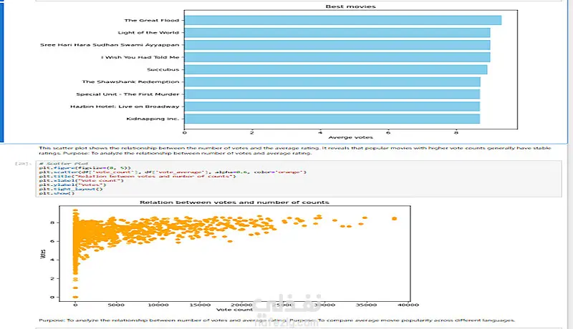Click the "Sree Hari Hara Sudhan Swami Ayyappan" label
Image resolution: width=573 pixels, height=329 pixels.
coord(110,45)
